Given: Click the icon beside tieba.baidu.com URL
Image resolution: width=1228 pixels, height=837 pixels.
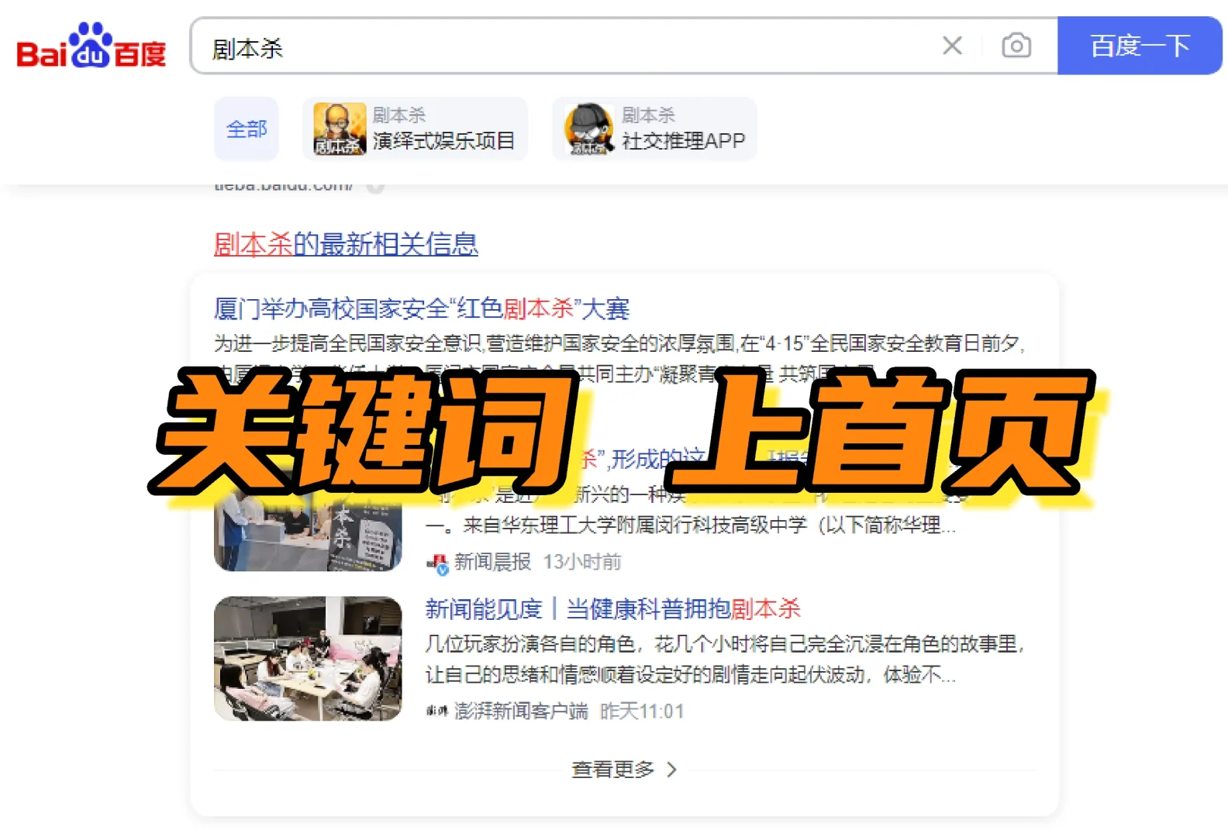Looking at the screenshot, I should click(375, 187).
